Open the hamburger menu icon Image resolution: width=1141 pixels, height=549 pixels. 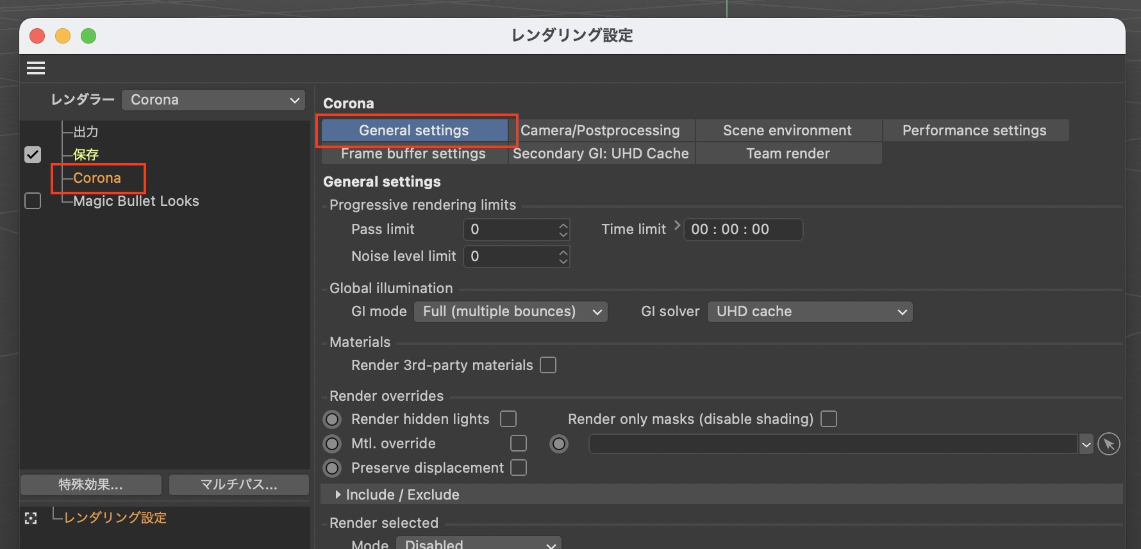pyautogui.click(x=36, y=68)
